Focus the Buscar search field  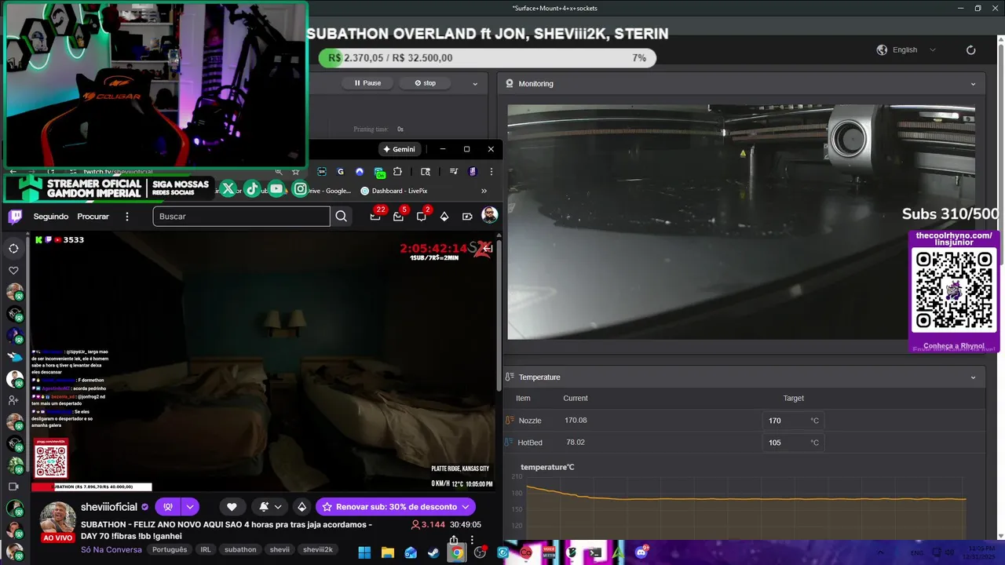pos(241,217)
